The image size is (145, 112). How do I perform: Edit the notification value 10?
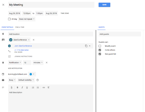(27, 63)
